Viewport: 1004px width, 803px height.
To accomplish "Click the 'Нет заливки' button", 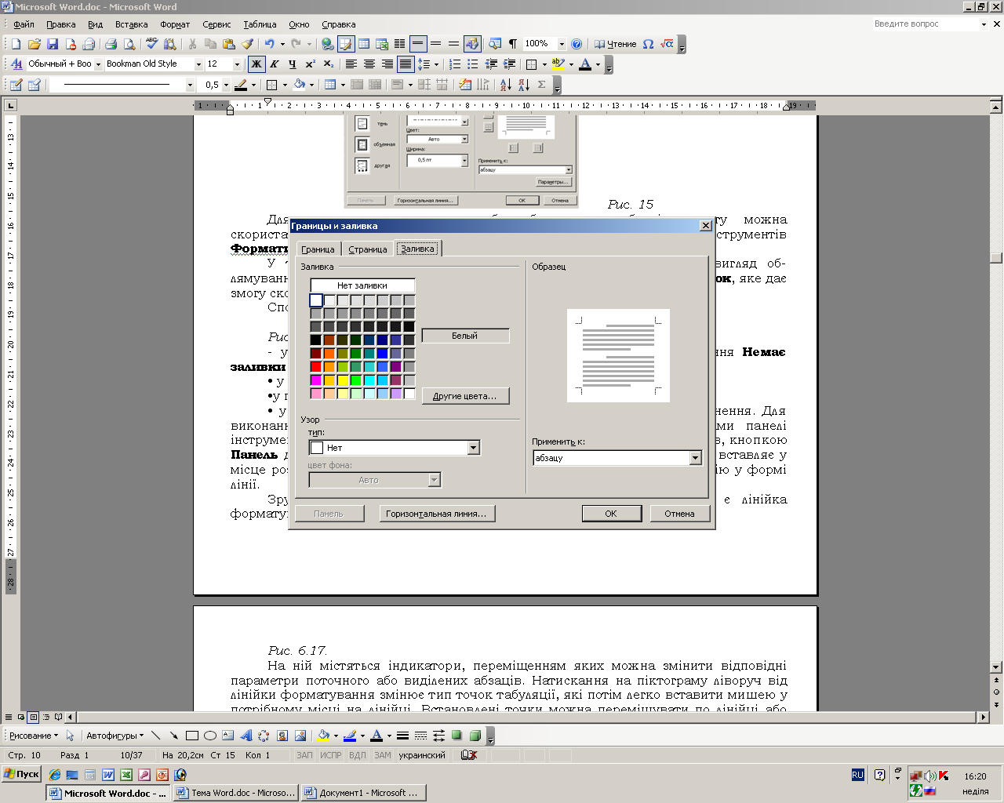I will (x=362, y=285).
